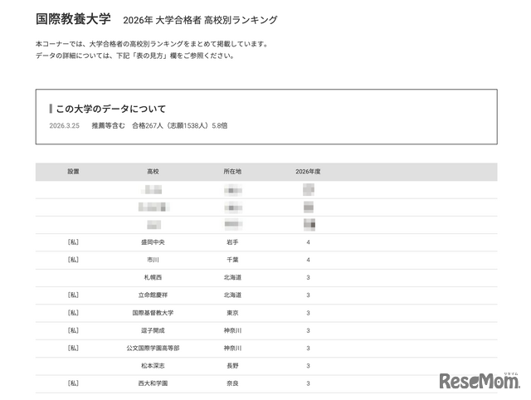Click the 国際教養大学 page title
Image resolution: width=531 pixels, height=400 pixels.
[73, 19]
